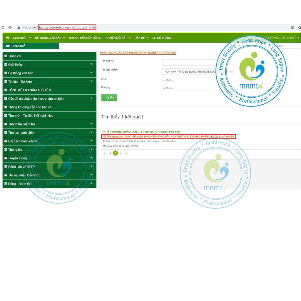Open the SỰ KIỆN NỔI BẬT menu

[x=118, y=38]
